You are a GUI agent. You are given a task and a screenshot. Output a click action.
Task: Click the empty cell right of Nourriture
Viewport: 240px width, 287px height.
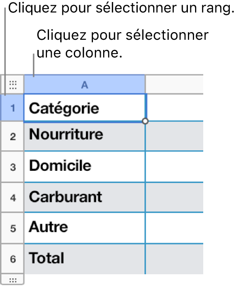[x=174, y=136]
